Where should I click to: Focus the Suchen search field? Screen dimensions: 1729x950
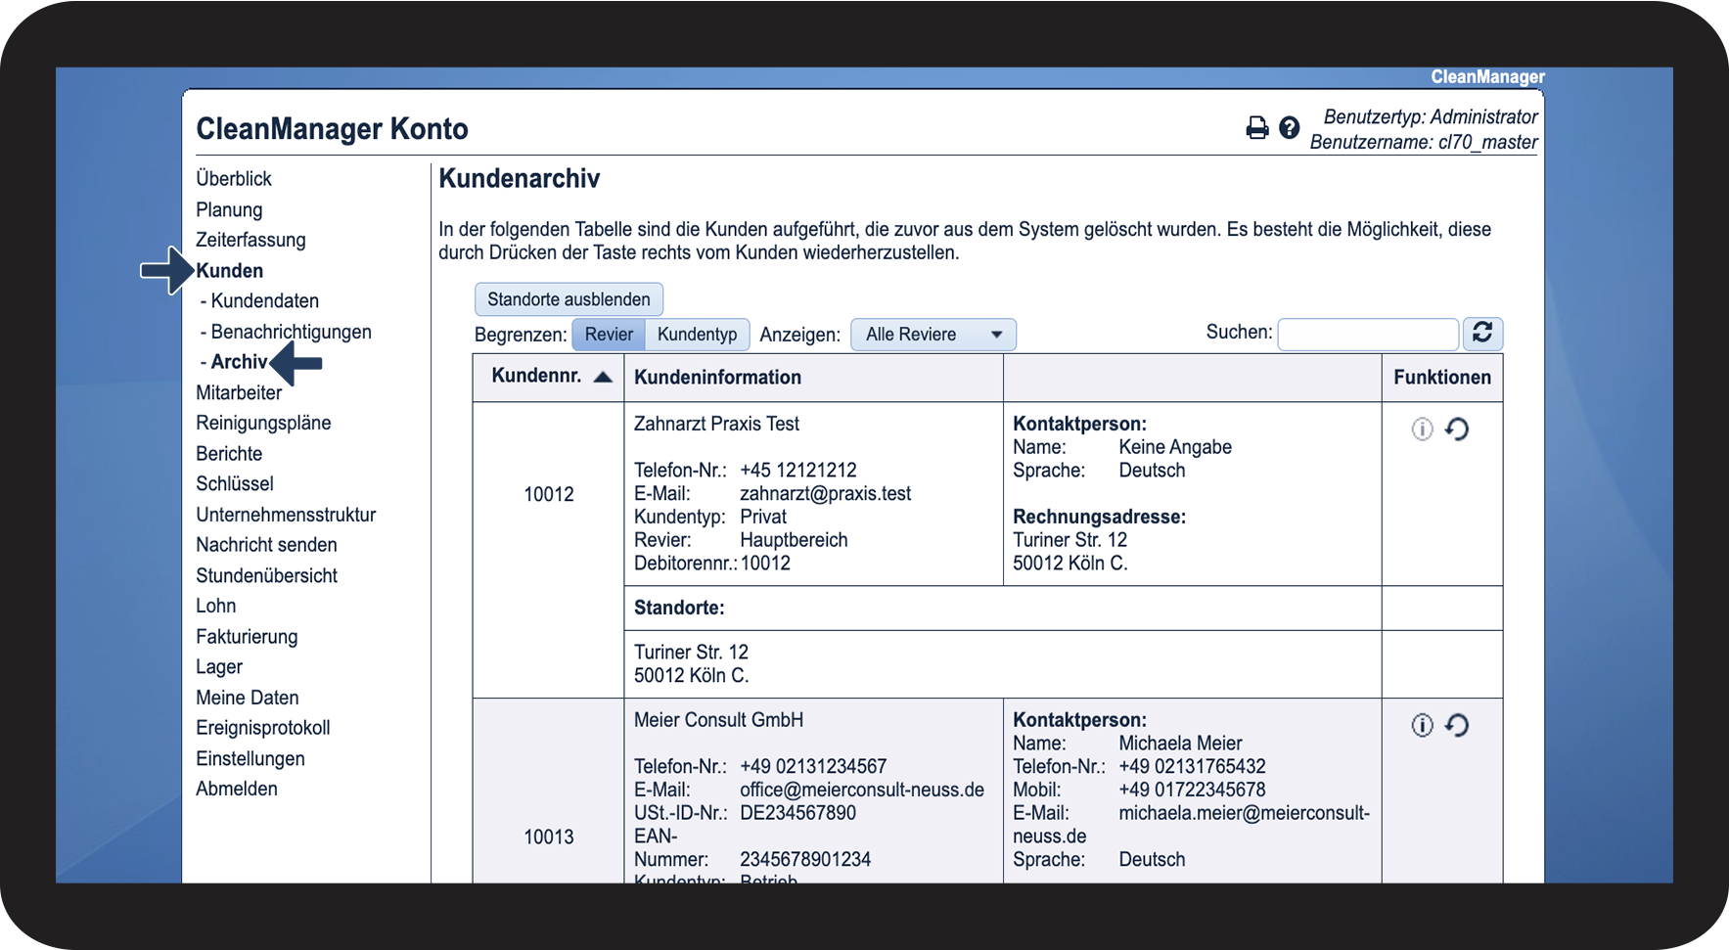coord(1367,335)
